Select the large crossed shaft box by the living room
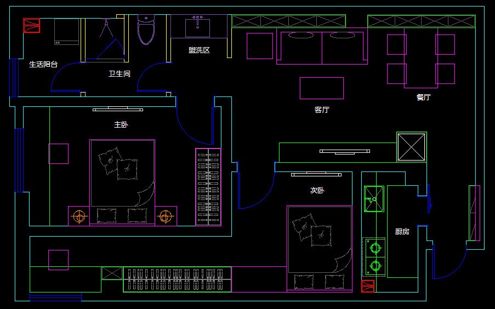 tap(411, 147)
